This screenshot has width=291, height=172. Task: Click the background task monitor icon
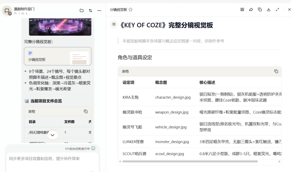click(93, 148)
